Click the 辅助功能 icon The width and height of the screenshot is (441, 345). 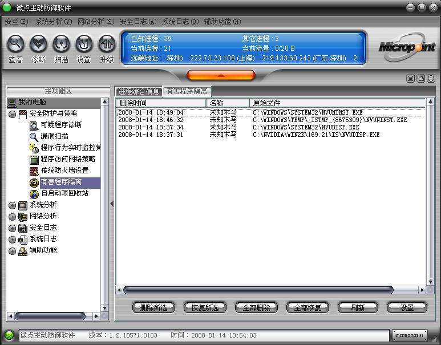coord(23,251)
